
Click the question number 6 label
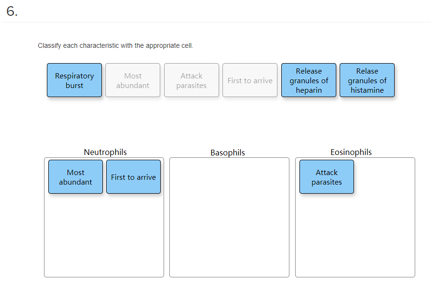[x=10, y=11]
